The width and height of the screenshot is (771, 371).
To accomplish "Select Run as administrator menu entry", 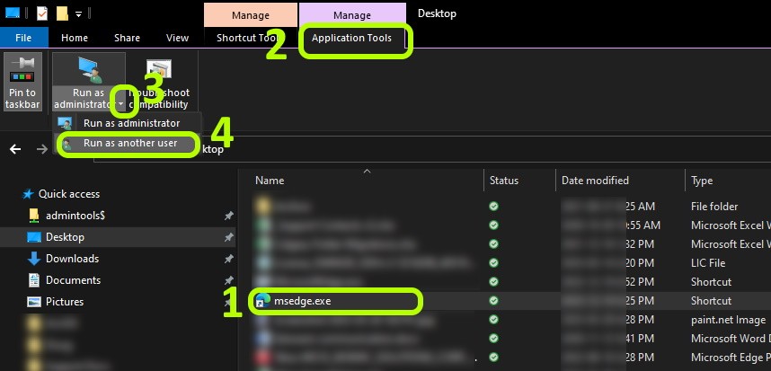I will (x=131, y=123).
